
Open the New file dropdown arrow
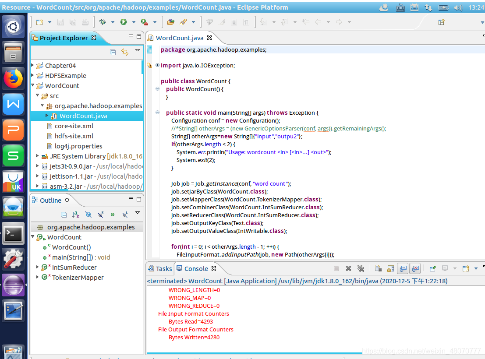tap(50, 22)
